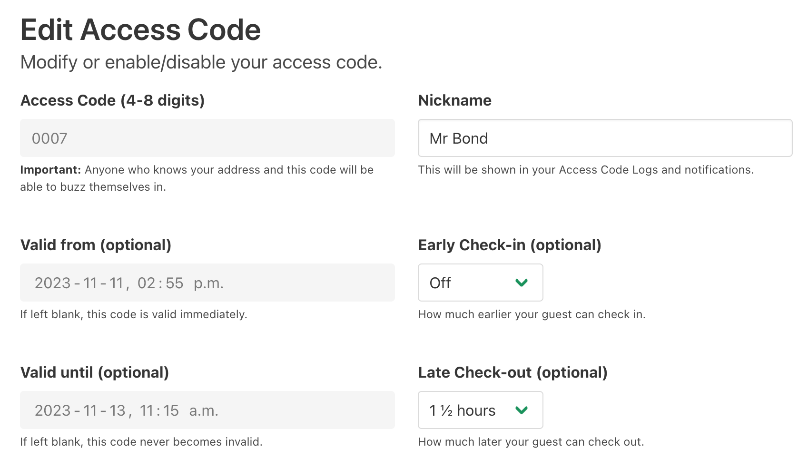The image size is (808, 468).
Task: Click the Access Code field containing 0007
Action: [207, 138]
